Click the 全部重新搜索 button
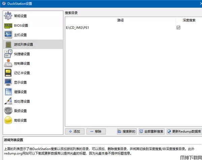 (151, 131)
